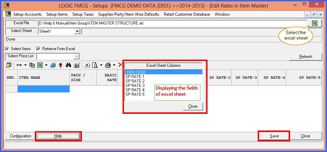Click the Internet Explorer icon
327x152 pixels.
[53, 65]
